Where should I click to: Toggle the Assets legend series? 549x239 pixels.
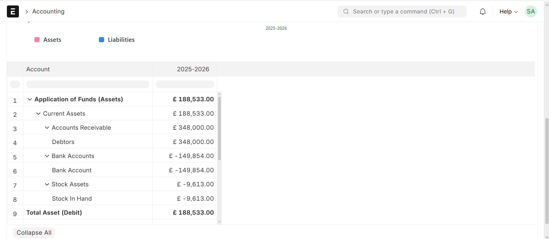48,40
